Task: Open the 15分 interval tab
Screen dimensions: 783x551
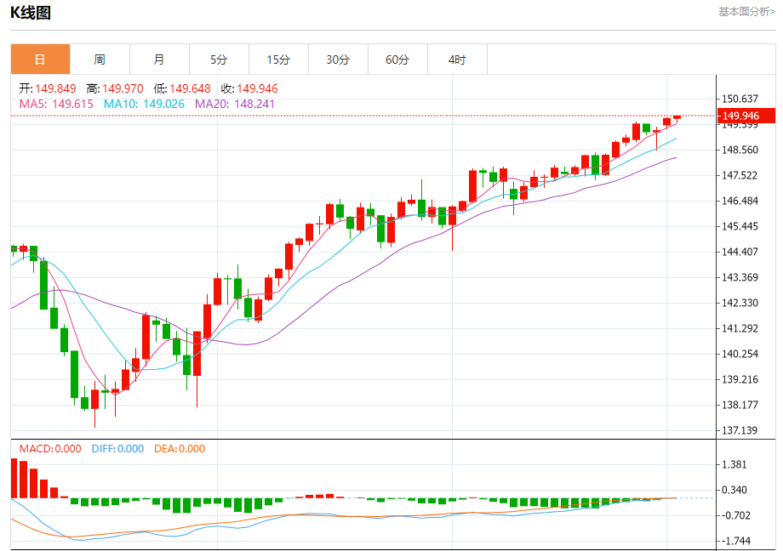Action: point(278,60)
